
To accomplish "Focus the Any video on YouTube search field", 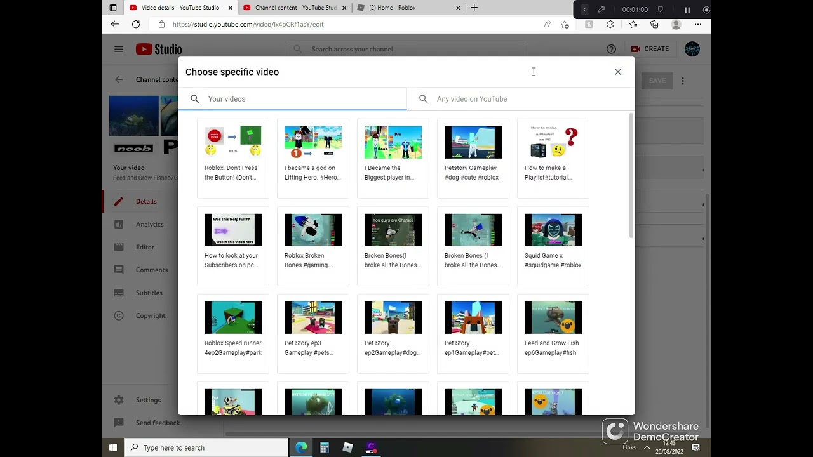I will pos(521,99).
